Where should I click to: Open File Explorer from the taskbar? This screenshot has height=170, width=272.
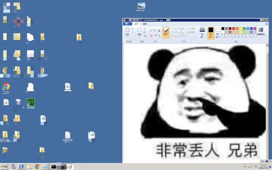click(29, 167)
